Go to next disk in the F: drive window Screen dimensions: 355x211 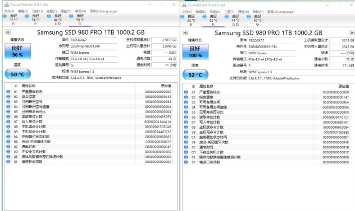(x=352, y=32)
